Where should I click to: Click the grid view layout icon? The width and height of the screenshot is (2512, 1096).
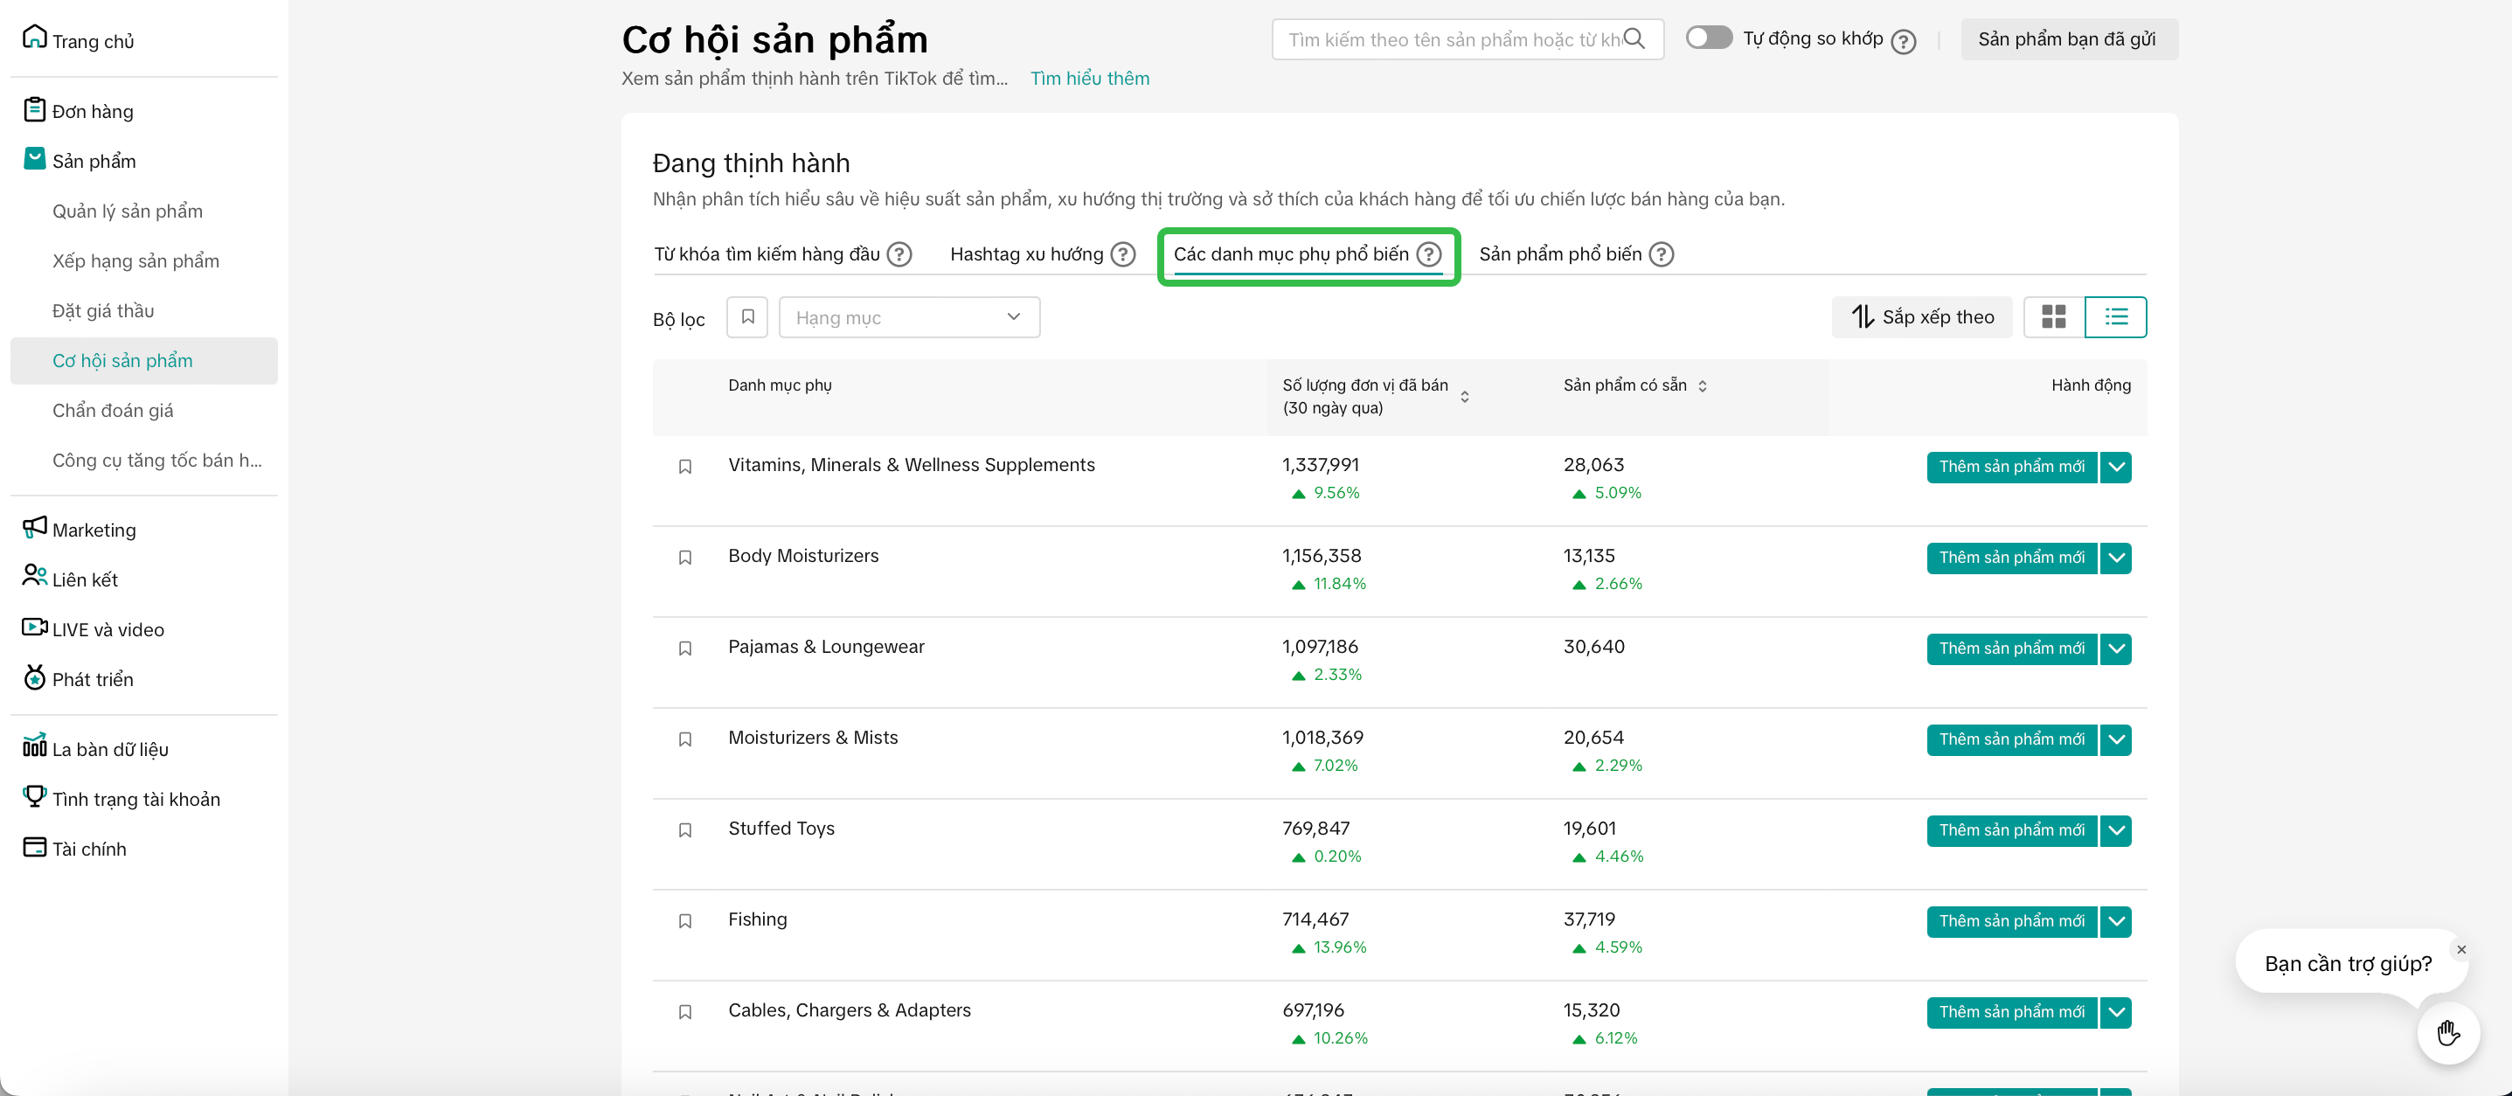[2053, 317]
